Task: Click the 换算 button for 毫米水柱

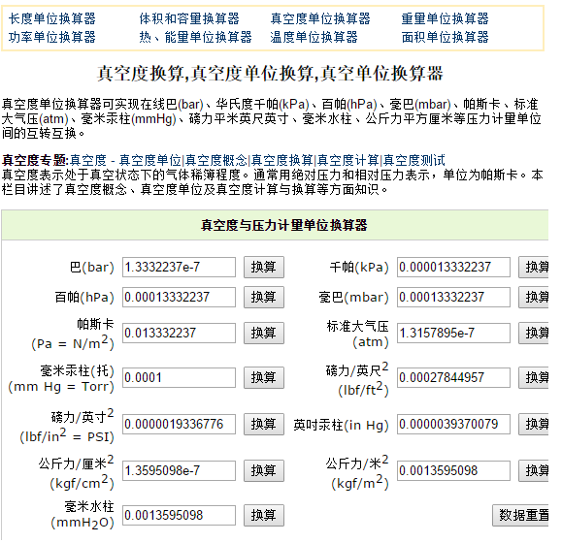Action: pos(264,516)
